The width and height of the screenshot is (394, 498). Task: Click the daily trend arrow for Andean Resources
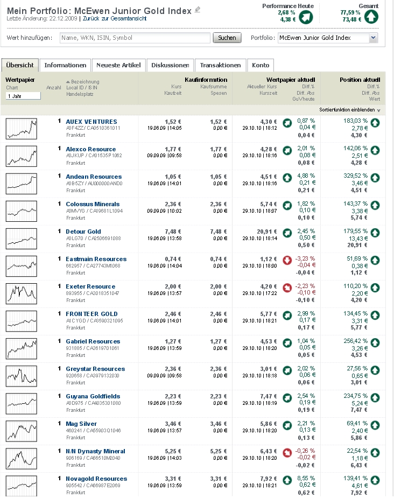click(287, 178)
